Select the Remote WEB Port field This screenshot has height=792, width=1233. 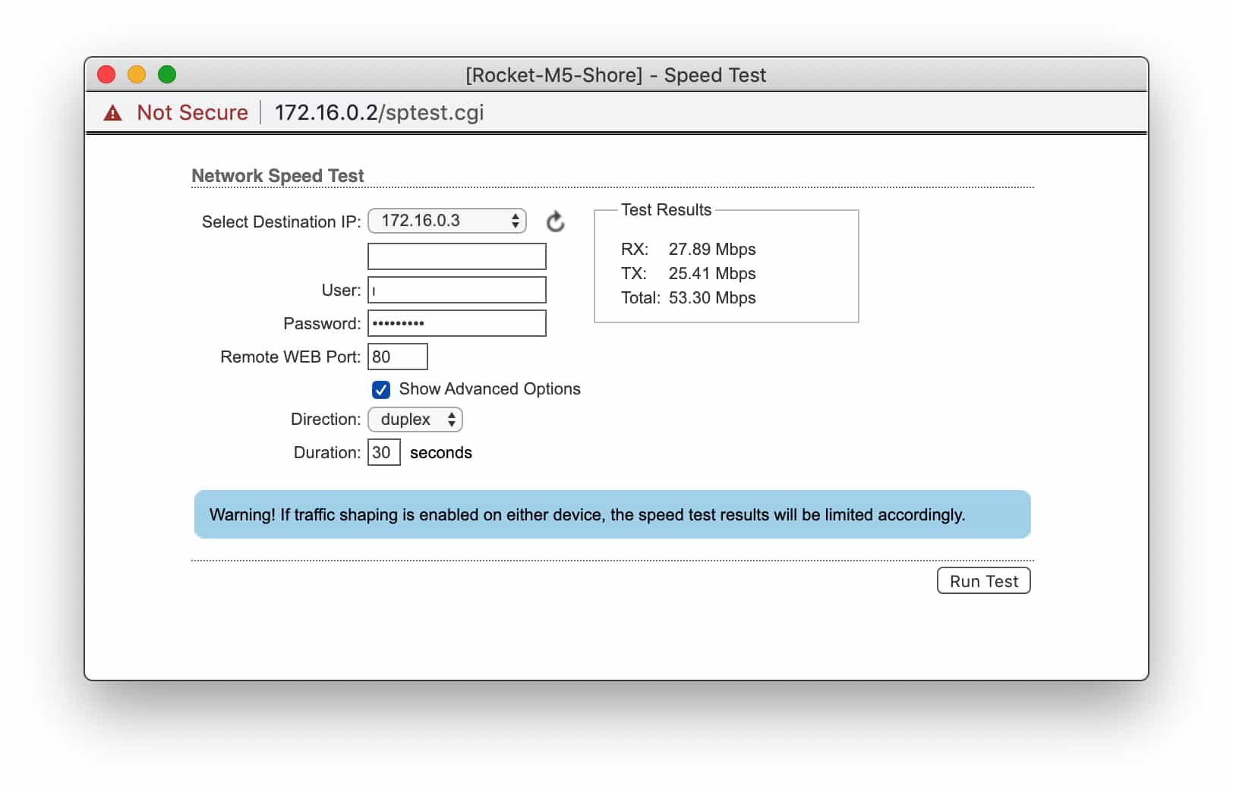click(x=397, y=357)
